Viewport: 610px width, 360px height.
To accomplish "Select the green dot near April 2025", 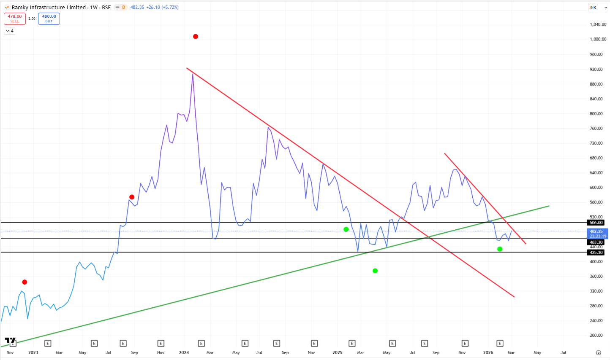I will 375,271.
